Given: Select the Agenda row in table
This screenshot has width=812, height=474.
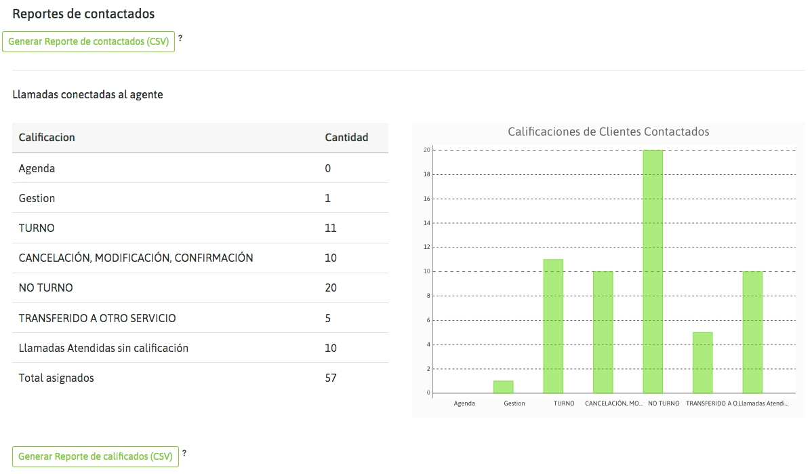Looking at the screenshot, I should click(x=200, y=168).
